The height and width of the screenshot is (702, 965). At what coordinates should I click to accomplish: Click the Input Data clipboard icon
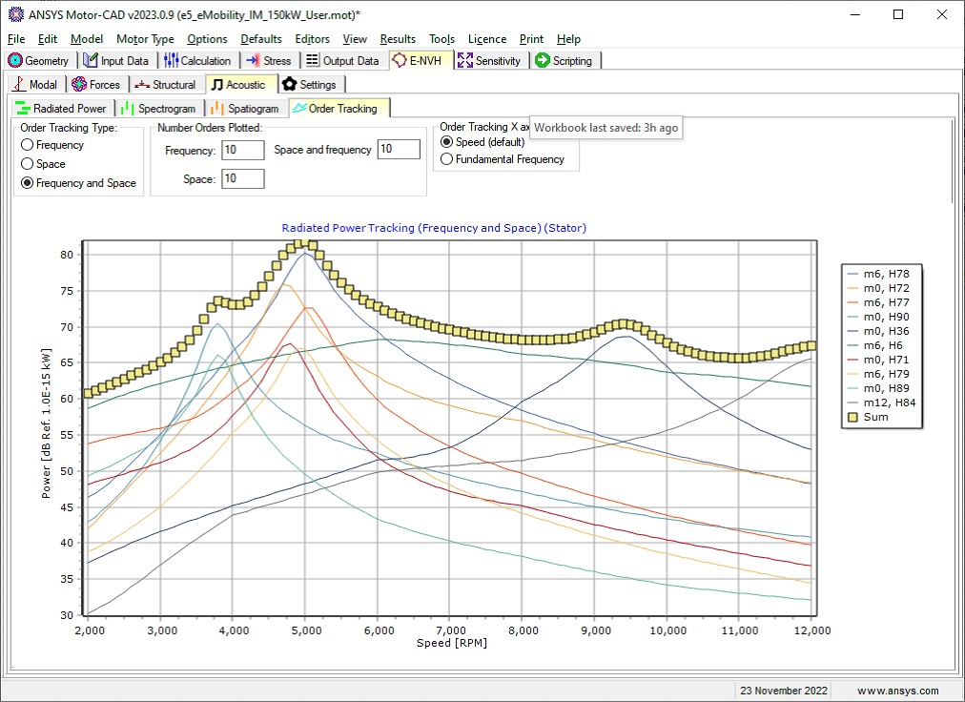coord(91,60)
